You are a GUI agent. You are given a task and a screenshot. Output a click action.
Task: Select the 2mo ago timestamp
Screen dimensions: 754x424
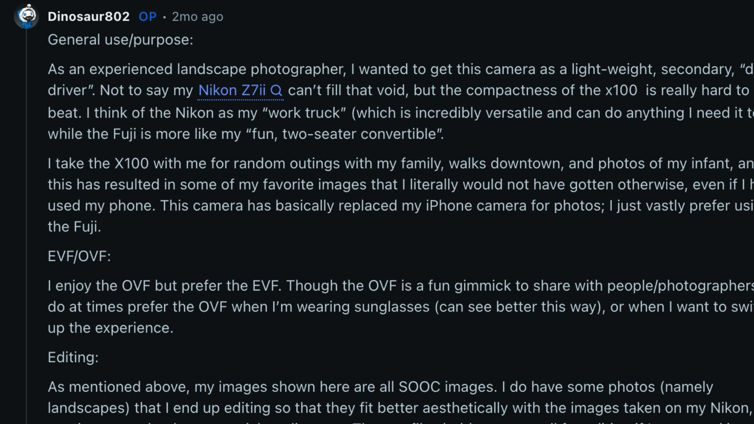(198, 16)
